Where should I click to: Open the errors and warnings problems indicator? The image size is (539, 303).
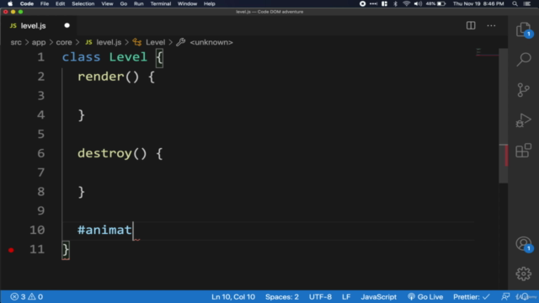coord(26,296)
